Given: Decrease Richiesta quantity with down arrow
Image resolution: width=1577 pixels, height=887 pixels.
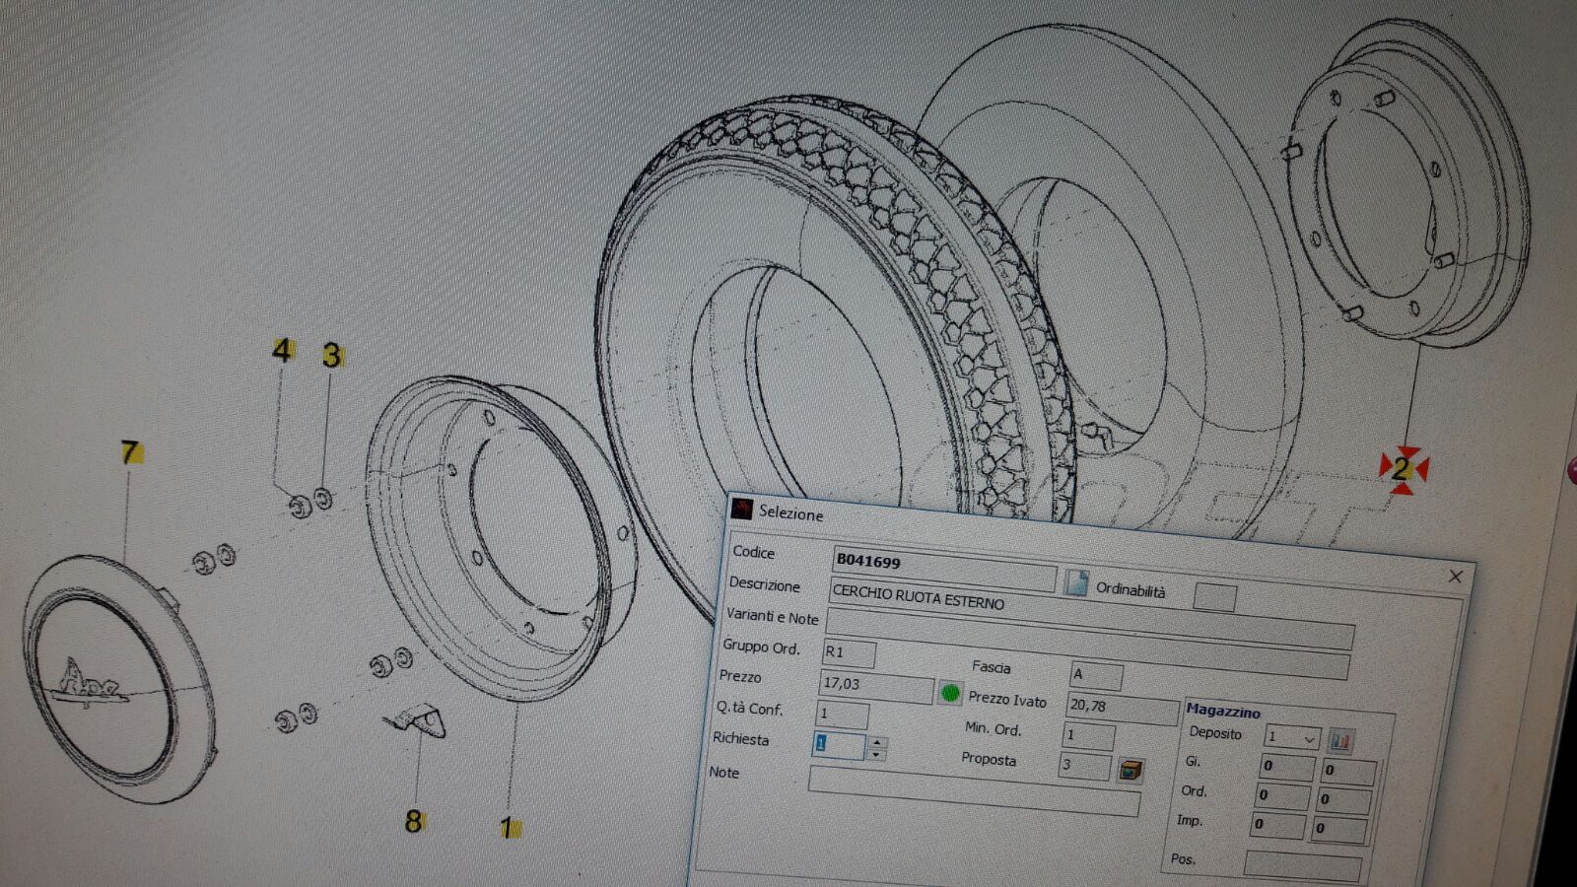Looking at the screenshot, I should [x=877, y=755].
